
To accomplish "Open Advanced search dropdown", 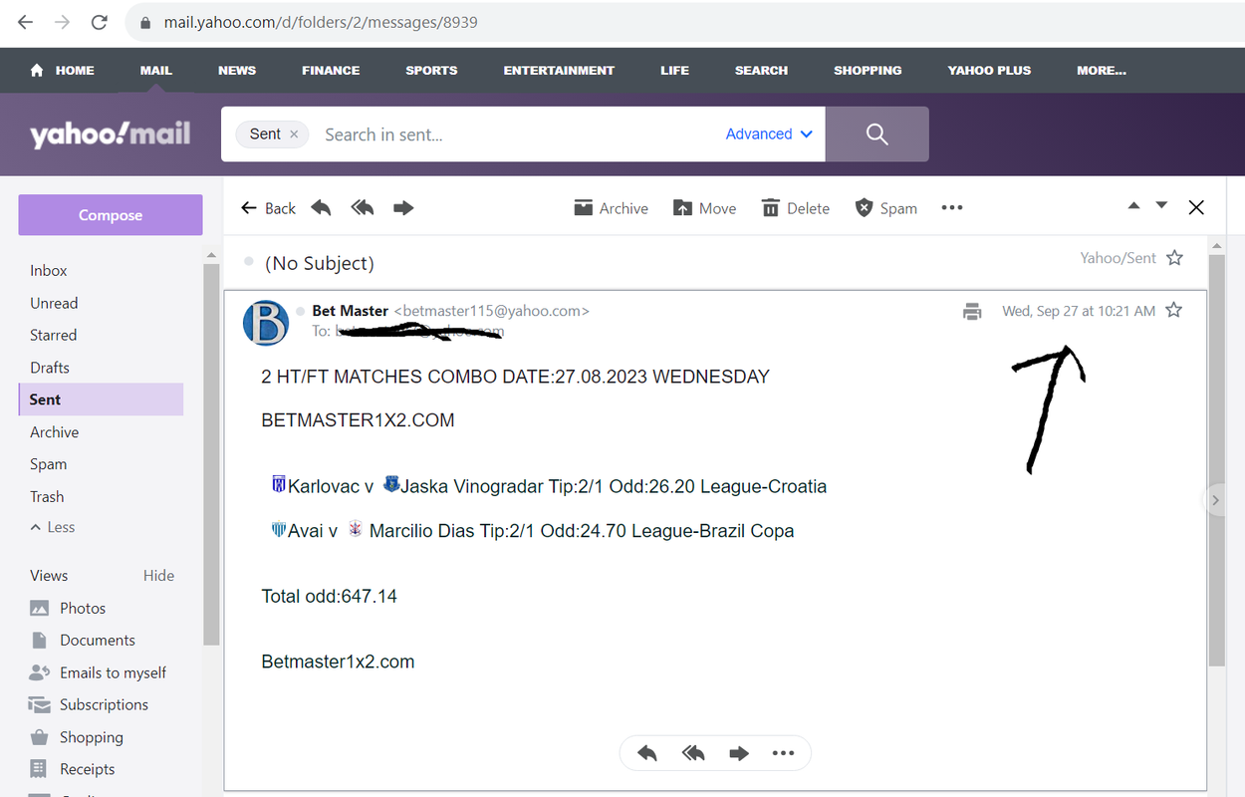I will click(x=769, y=134).
